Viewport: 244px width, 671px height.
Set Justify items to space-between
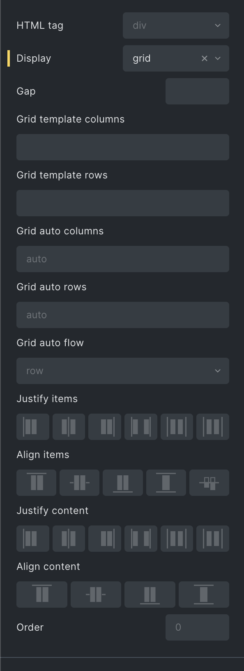point(141,427)
